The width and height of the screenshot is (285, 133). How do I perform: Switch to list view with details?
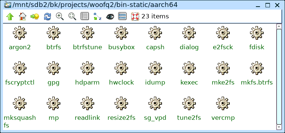[x=85, y=16]
